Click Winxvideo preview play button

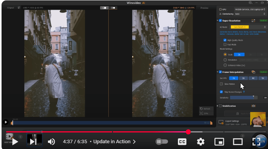coord(6,122)
